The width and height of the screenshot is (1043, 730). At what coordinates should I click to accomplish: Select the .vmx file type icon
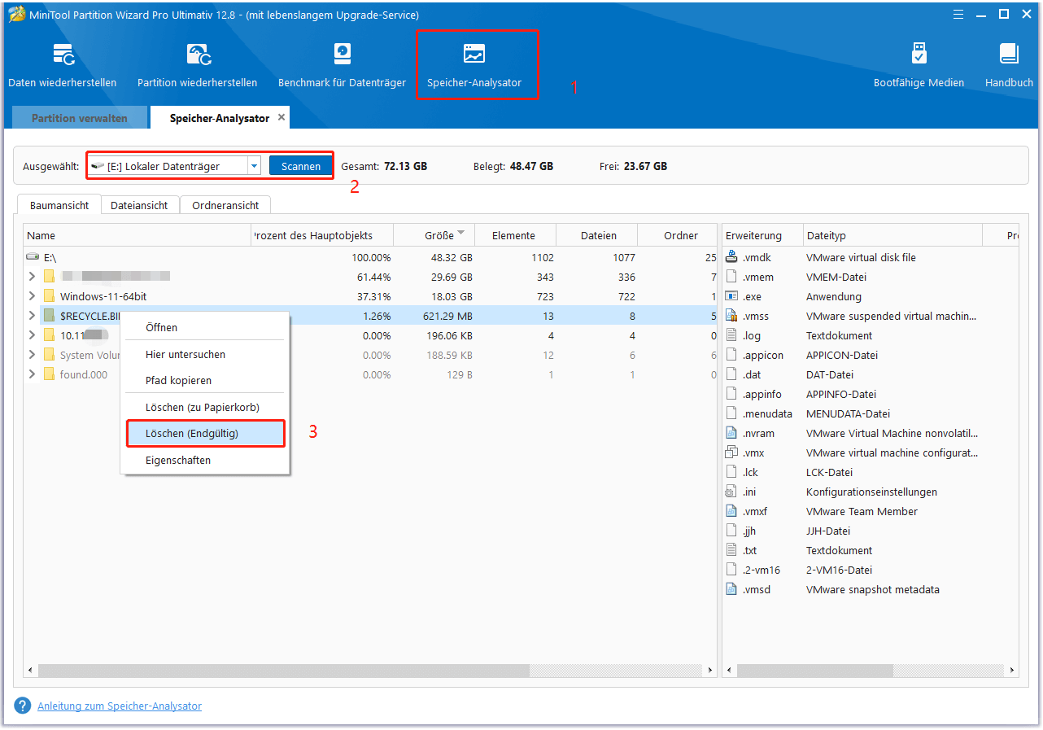coord(731,452)
